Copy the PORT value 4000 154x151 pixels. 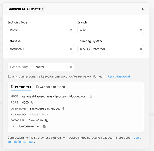[x=33, y=102]
